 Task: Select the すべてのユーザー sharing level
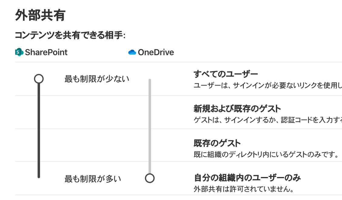tap(226, 74)
